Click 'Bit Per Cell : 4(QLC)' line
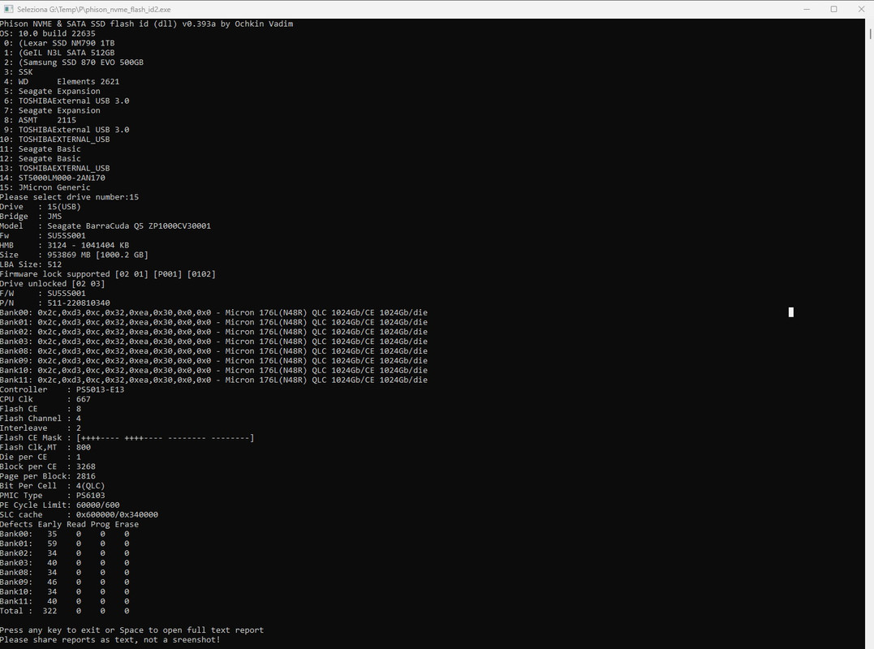 [53, 485]
